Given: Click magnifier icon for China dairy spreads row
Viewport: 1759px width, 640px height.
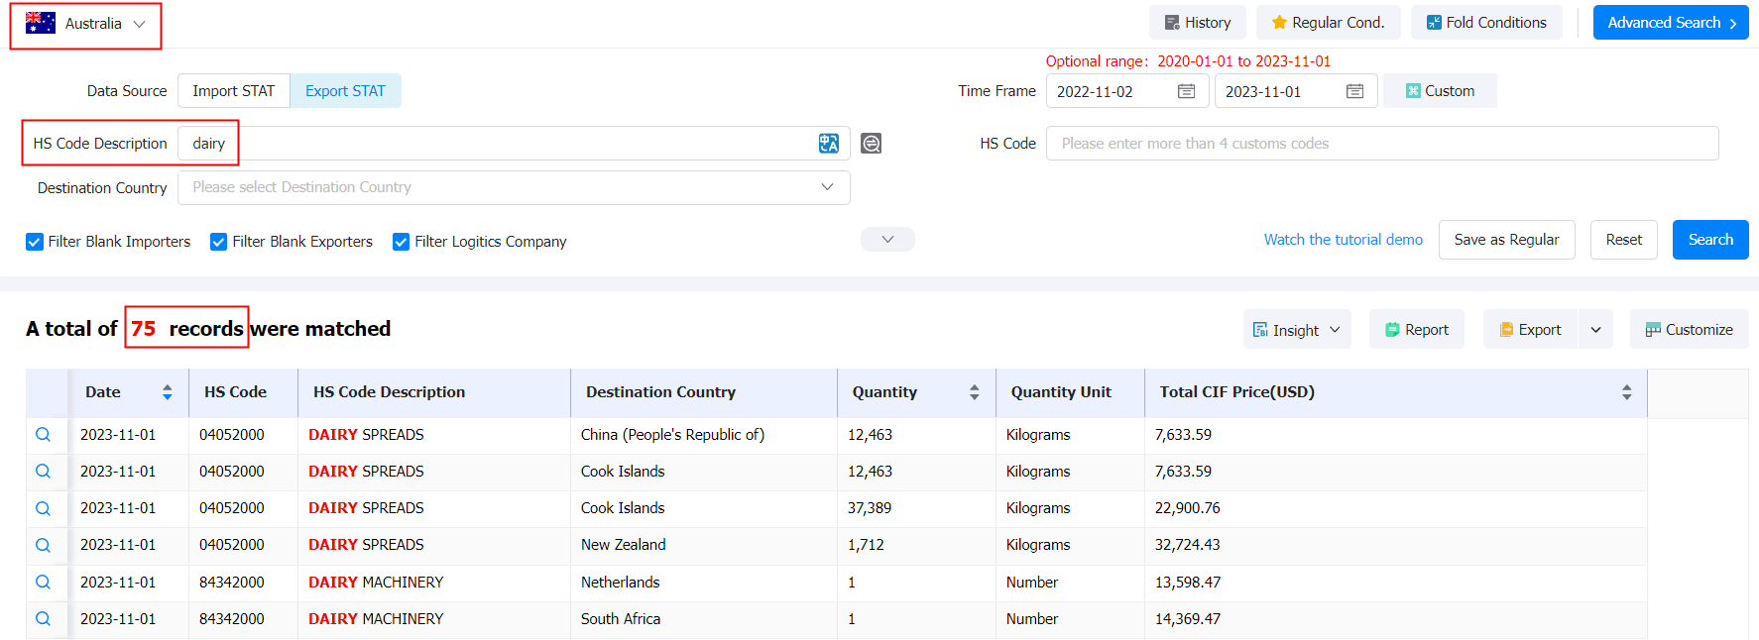Looking at the screenshot, I should coord(44,435).
